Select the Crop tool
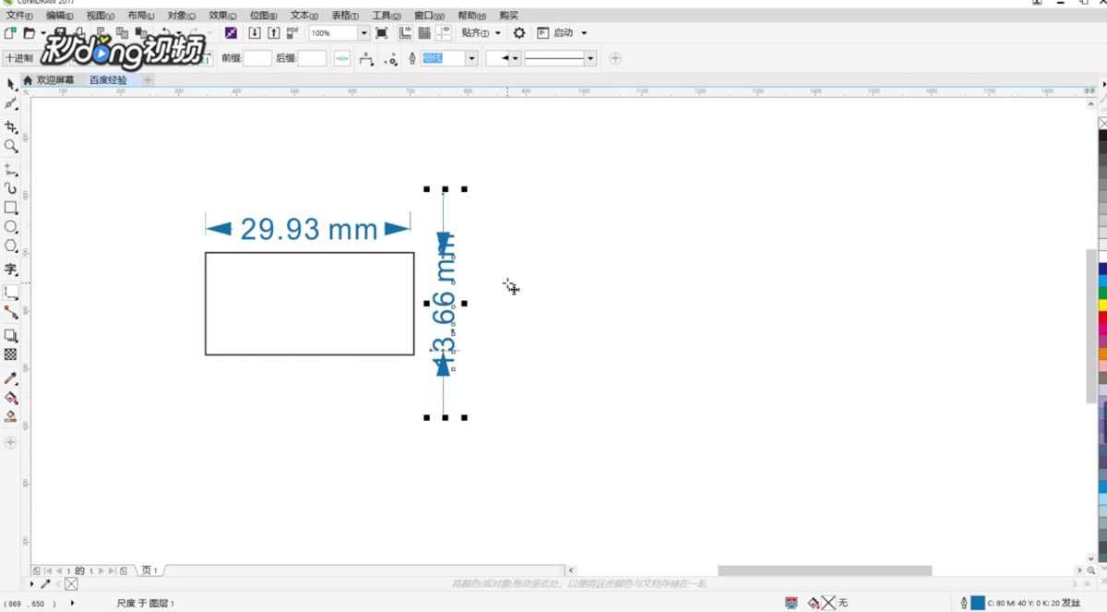The image size is (1107, 612). [11, 126]
